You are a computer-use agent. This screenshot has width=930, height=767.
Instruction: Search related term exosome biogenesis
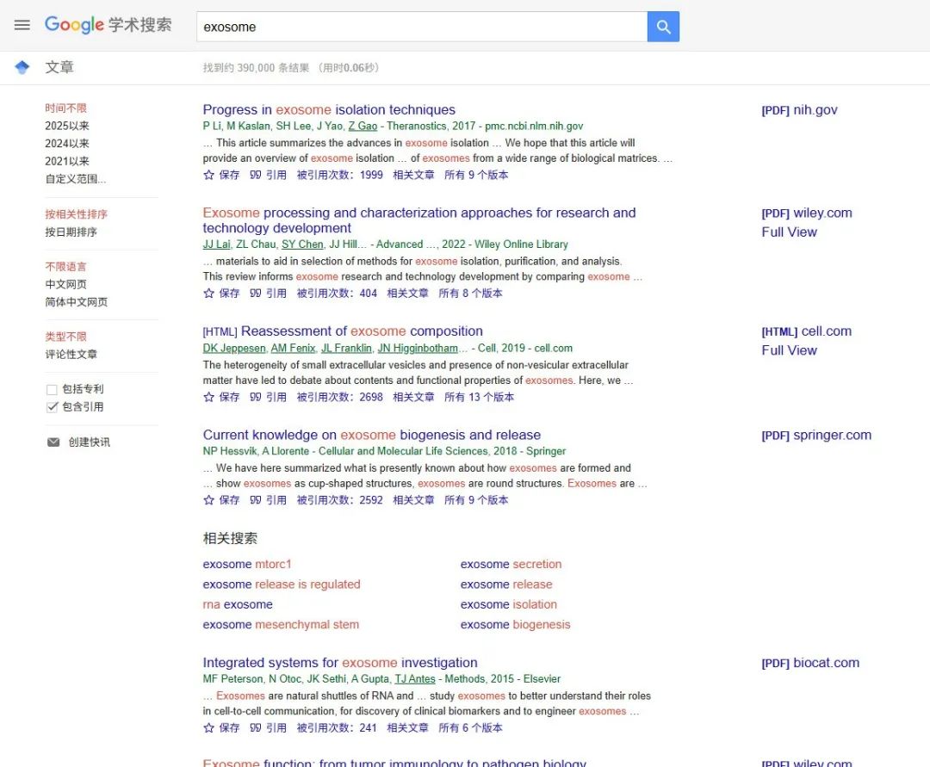point(516,625)
